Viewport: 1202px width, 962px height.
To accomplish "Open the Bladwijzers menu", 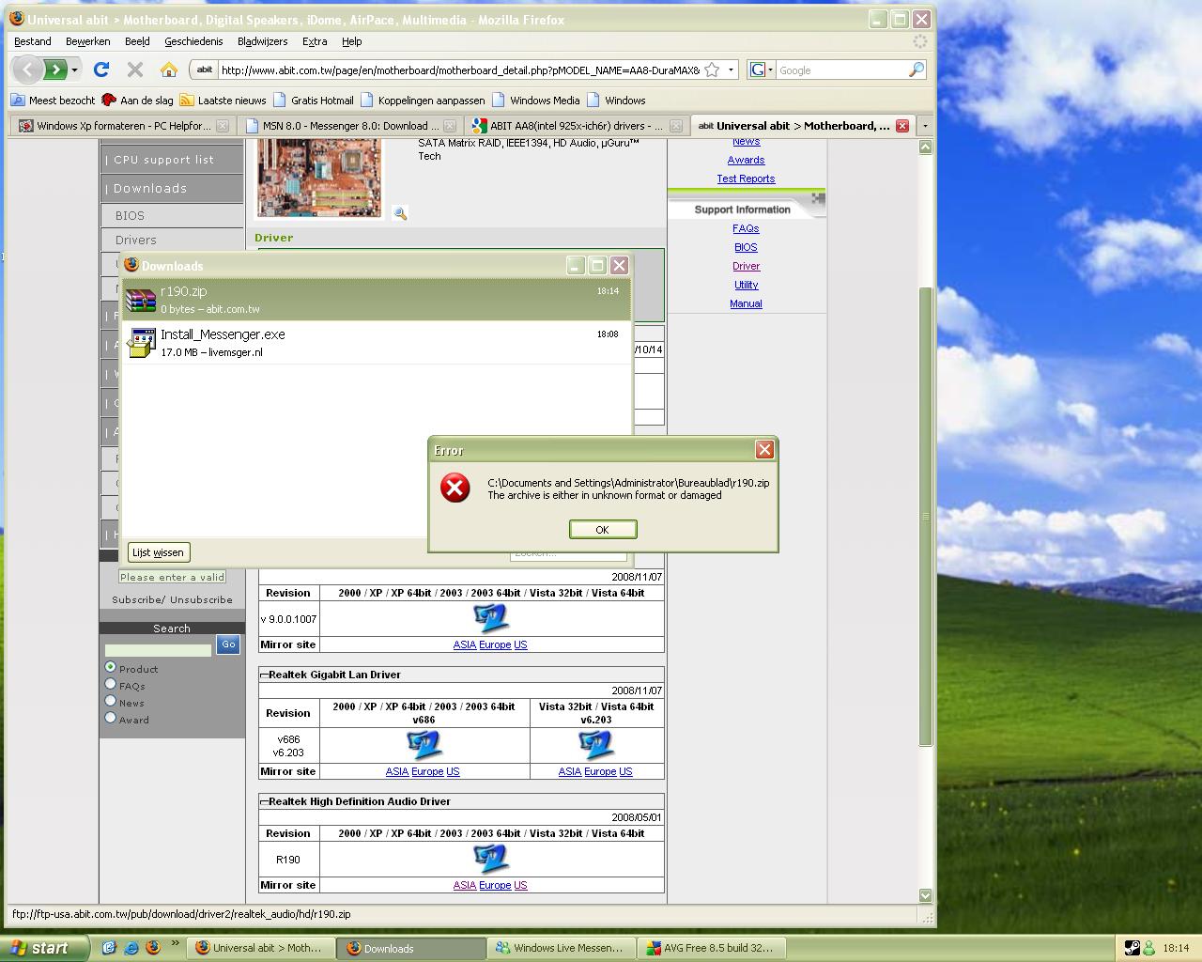I will [262, 41].
